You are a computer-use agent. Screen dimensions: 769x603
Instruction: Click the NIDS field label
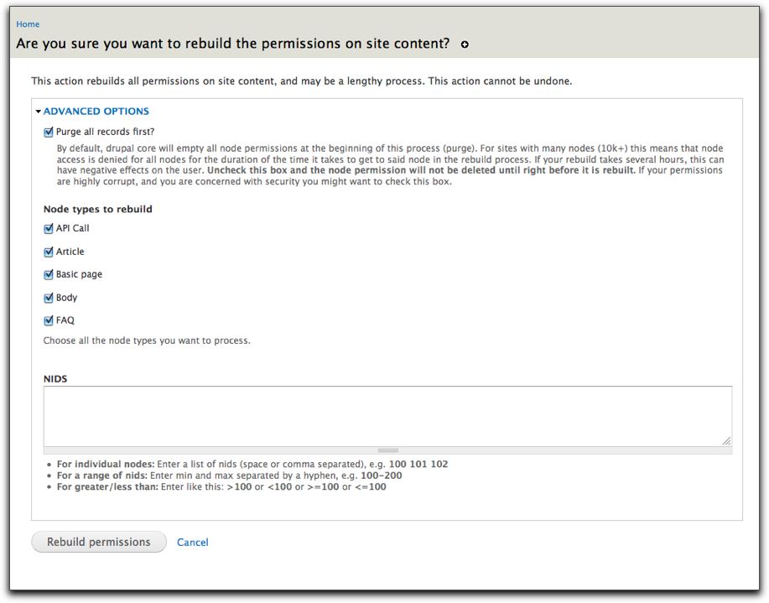click(55, 379)
